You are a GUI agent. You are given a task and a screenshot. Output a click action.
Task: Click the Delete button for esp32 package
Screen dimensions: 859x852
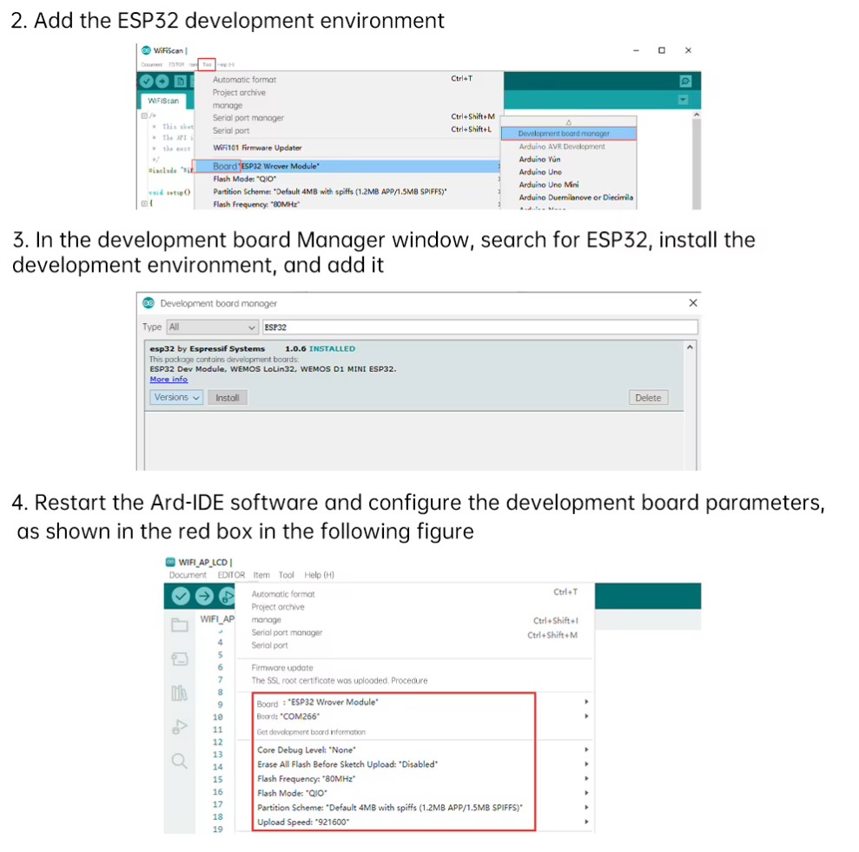(x=648, y=398)
